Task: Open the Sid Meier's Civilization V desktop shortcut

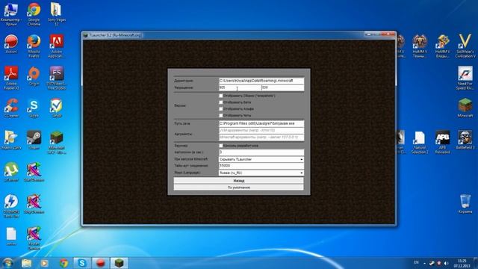Action: 465,46
